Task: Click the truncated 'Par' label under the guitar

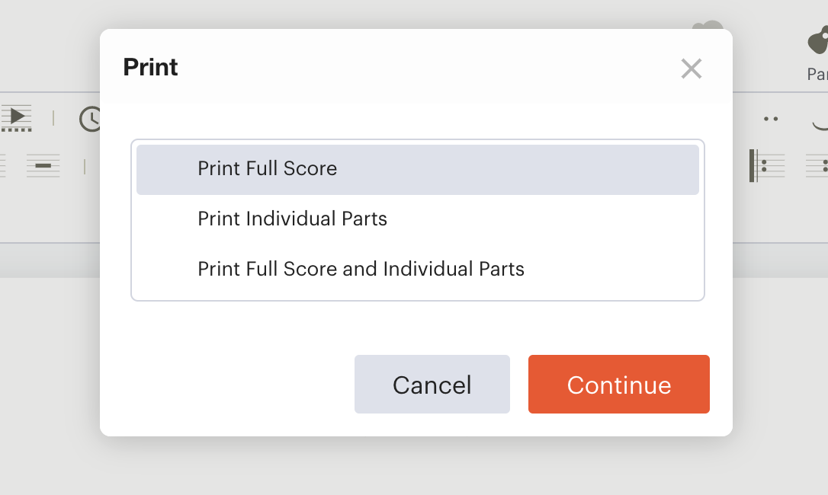Action: coord(817,75)
